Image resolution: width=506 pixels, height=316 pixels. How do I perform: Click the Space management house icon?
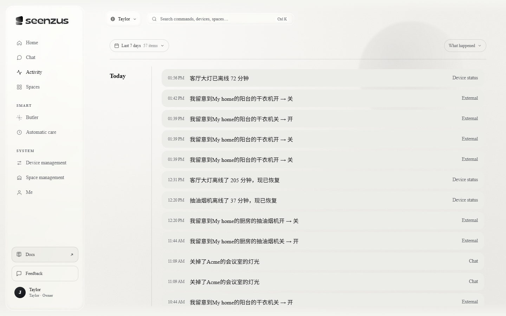[x=19, y=178]
